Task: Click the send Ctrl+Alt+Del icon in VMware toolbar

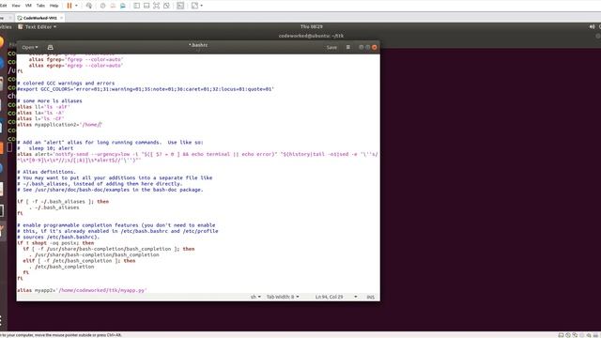Action: (x=89, y=6)
